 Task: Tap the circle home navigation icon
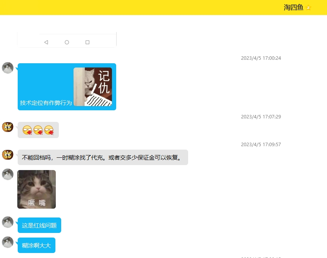(x=67, y=42)
